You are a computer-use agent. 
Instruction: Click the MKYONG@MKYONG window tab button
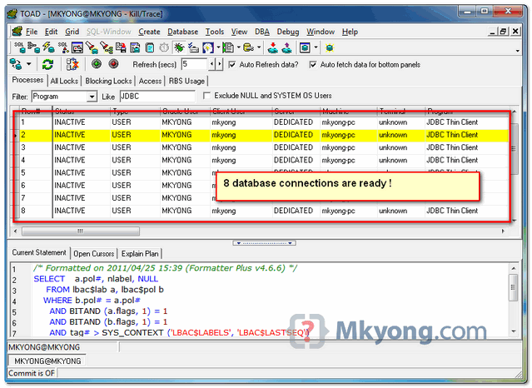coord(47,361)
